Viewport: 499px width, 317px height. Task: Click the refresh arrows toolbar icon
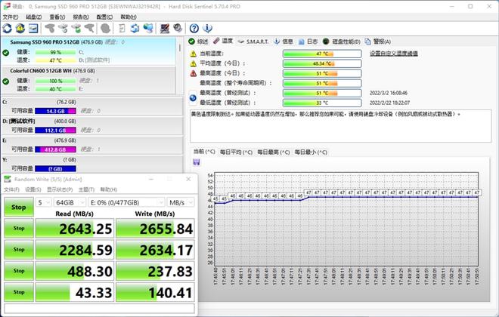point(8,28)
